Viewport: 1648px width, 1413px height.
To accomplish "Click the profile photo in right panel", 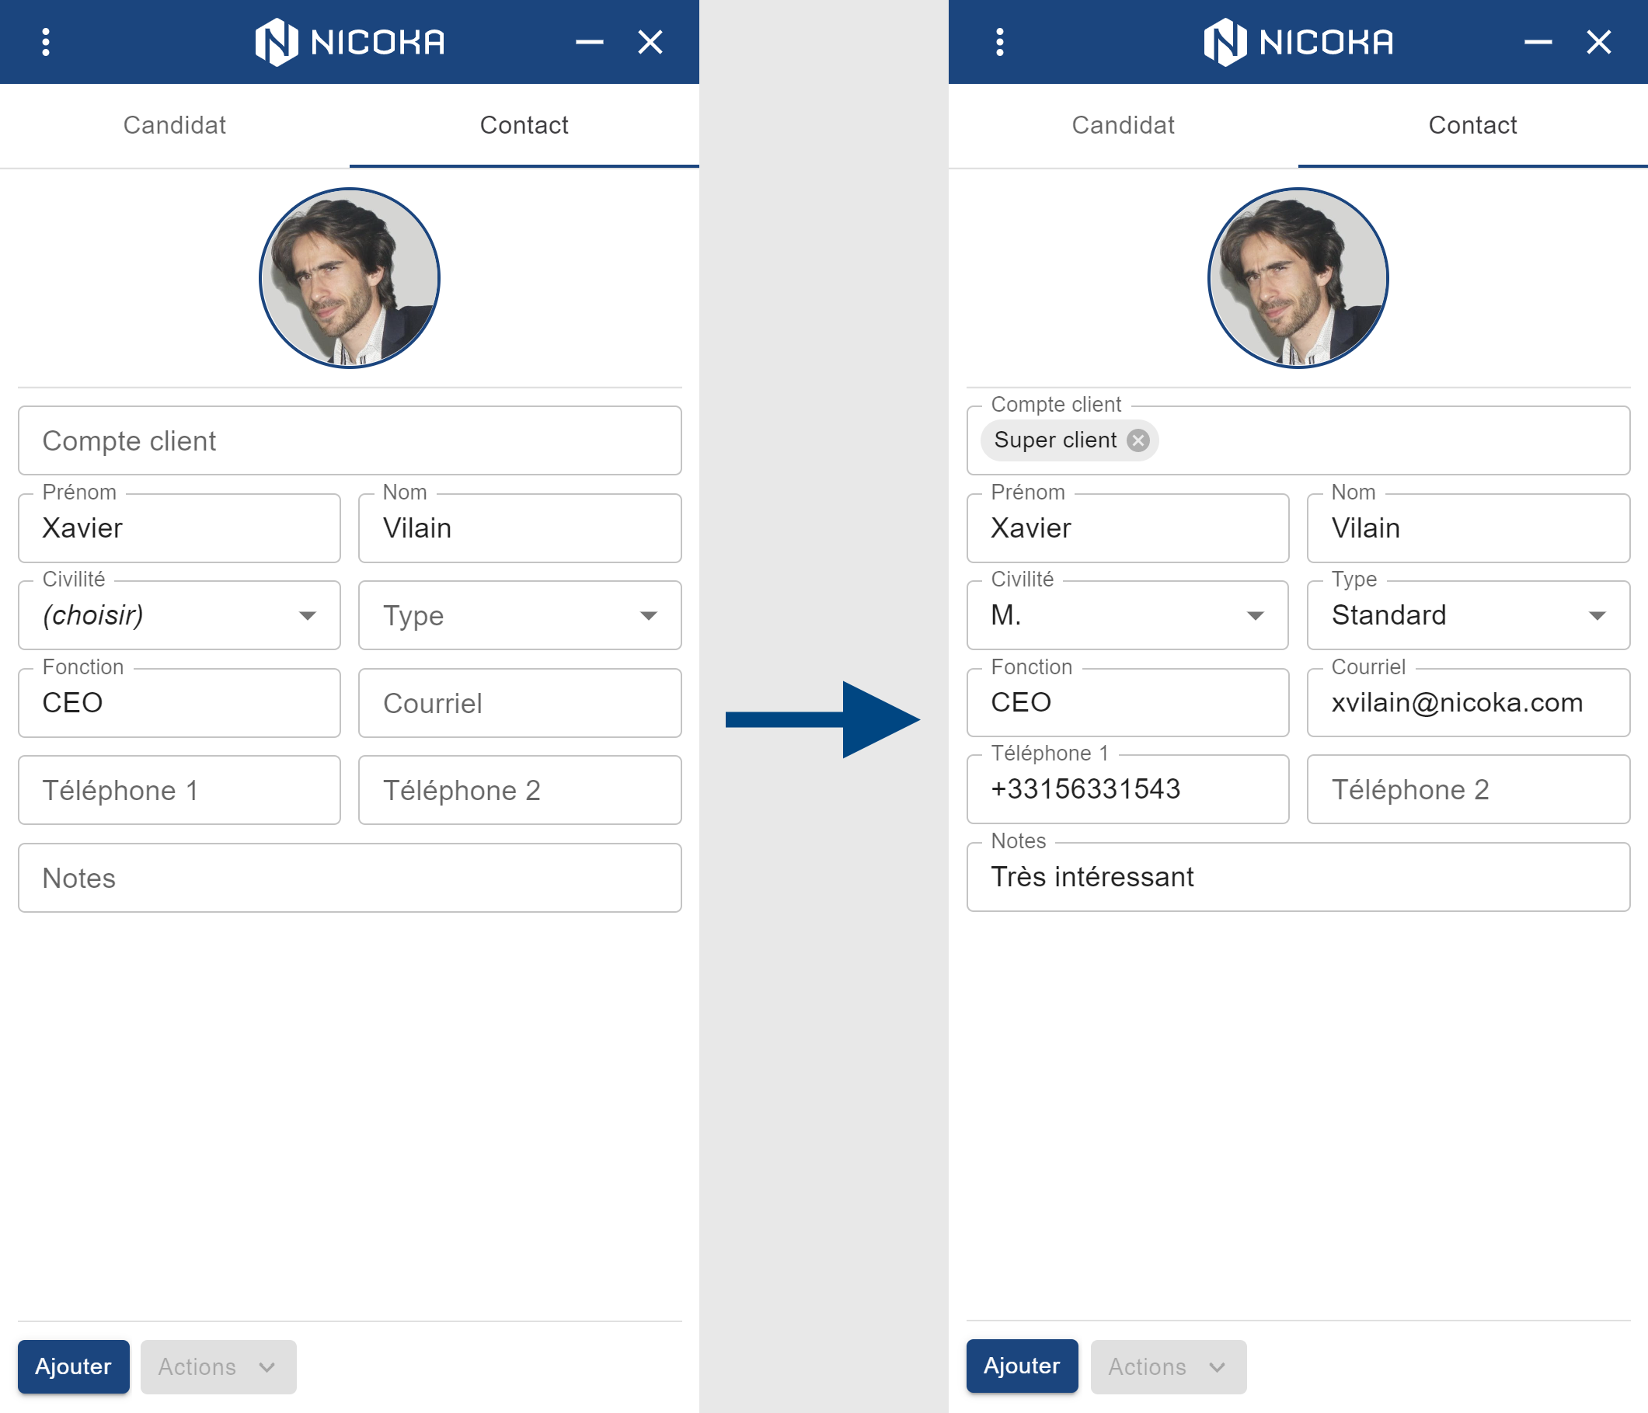I will (x=1298, y=278).
